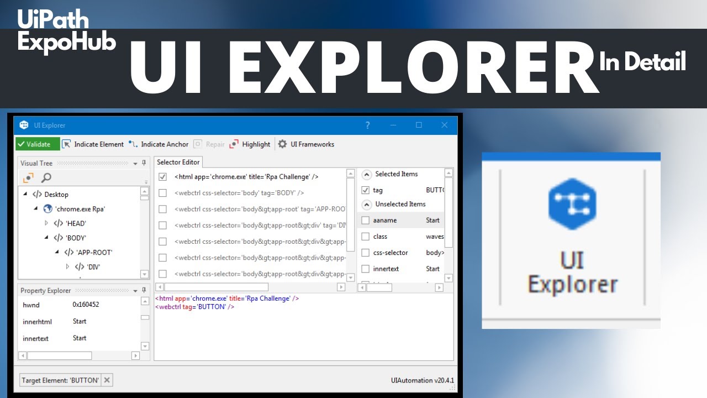Screen dimensions: 707x398
Task: Open the UI Frameworks gear menu
Action: pyautogui.click(x=305, y=144)
